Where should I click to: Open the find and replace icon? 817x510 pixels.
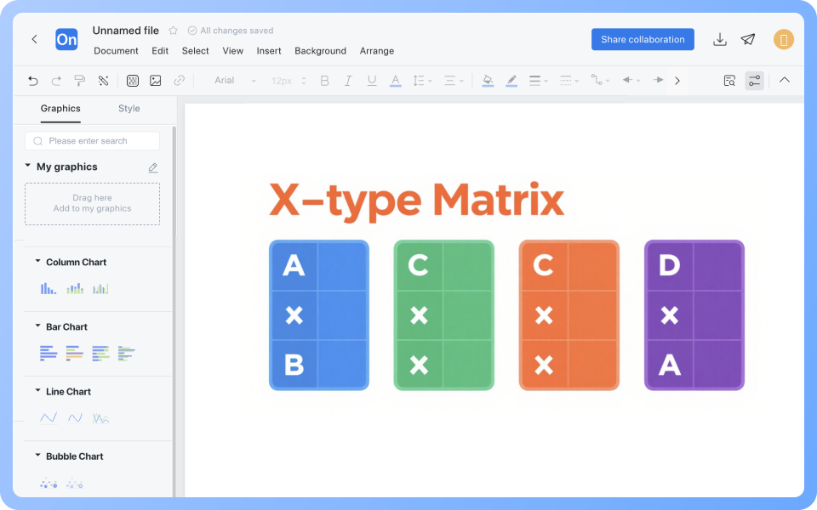pyautogui.click(x=729, y=80)
